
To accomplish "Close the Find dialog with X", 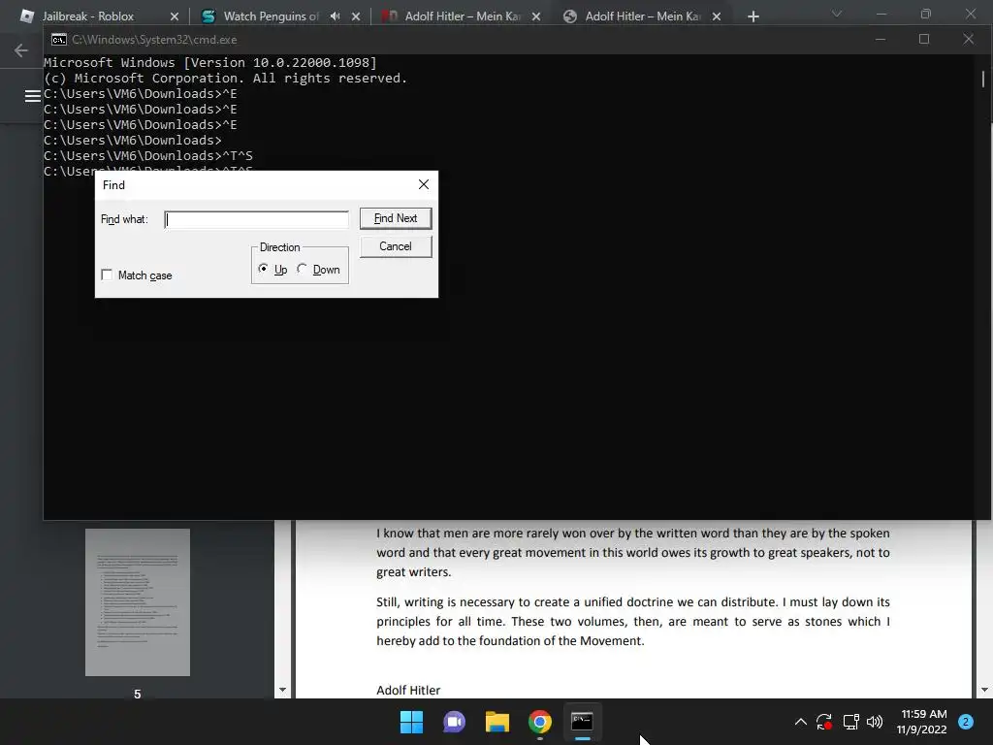I will (x=424, y=184).
